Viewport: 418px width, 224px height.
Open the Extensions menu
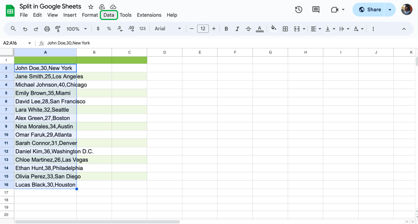tap(149, 15)
